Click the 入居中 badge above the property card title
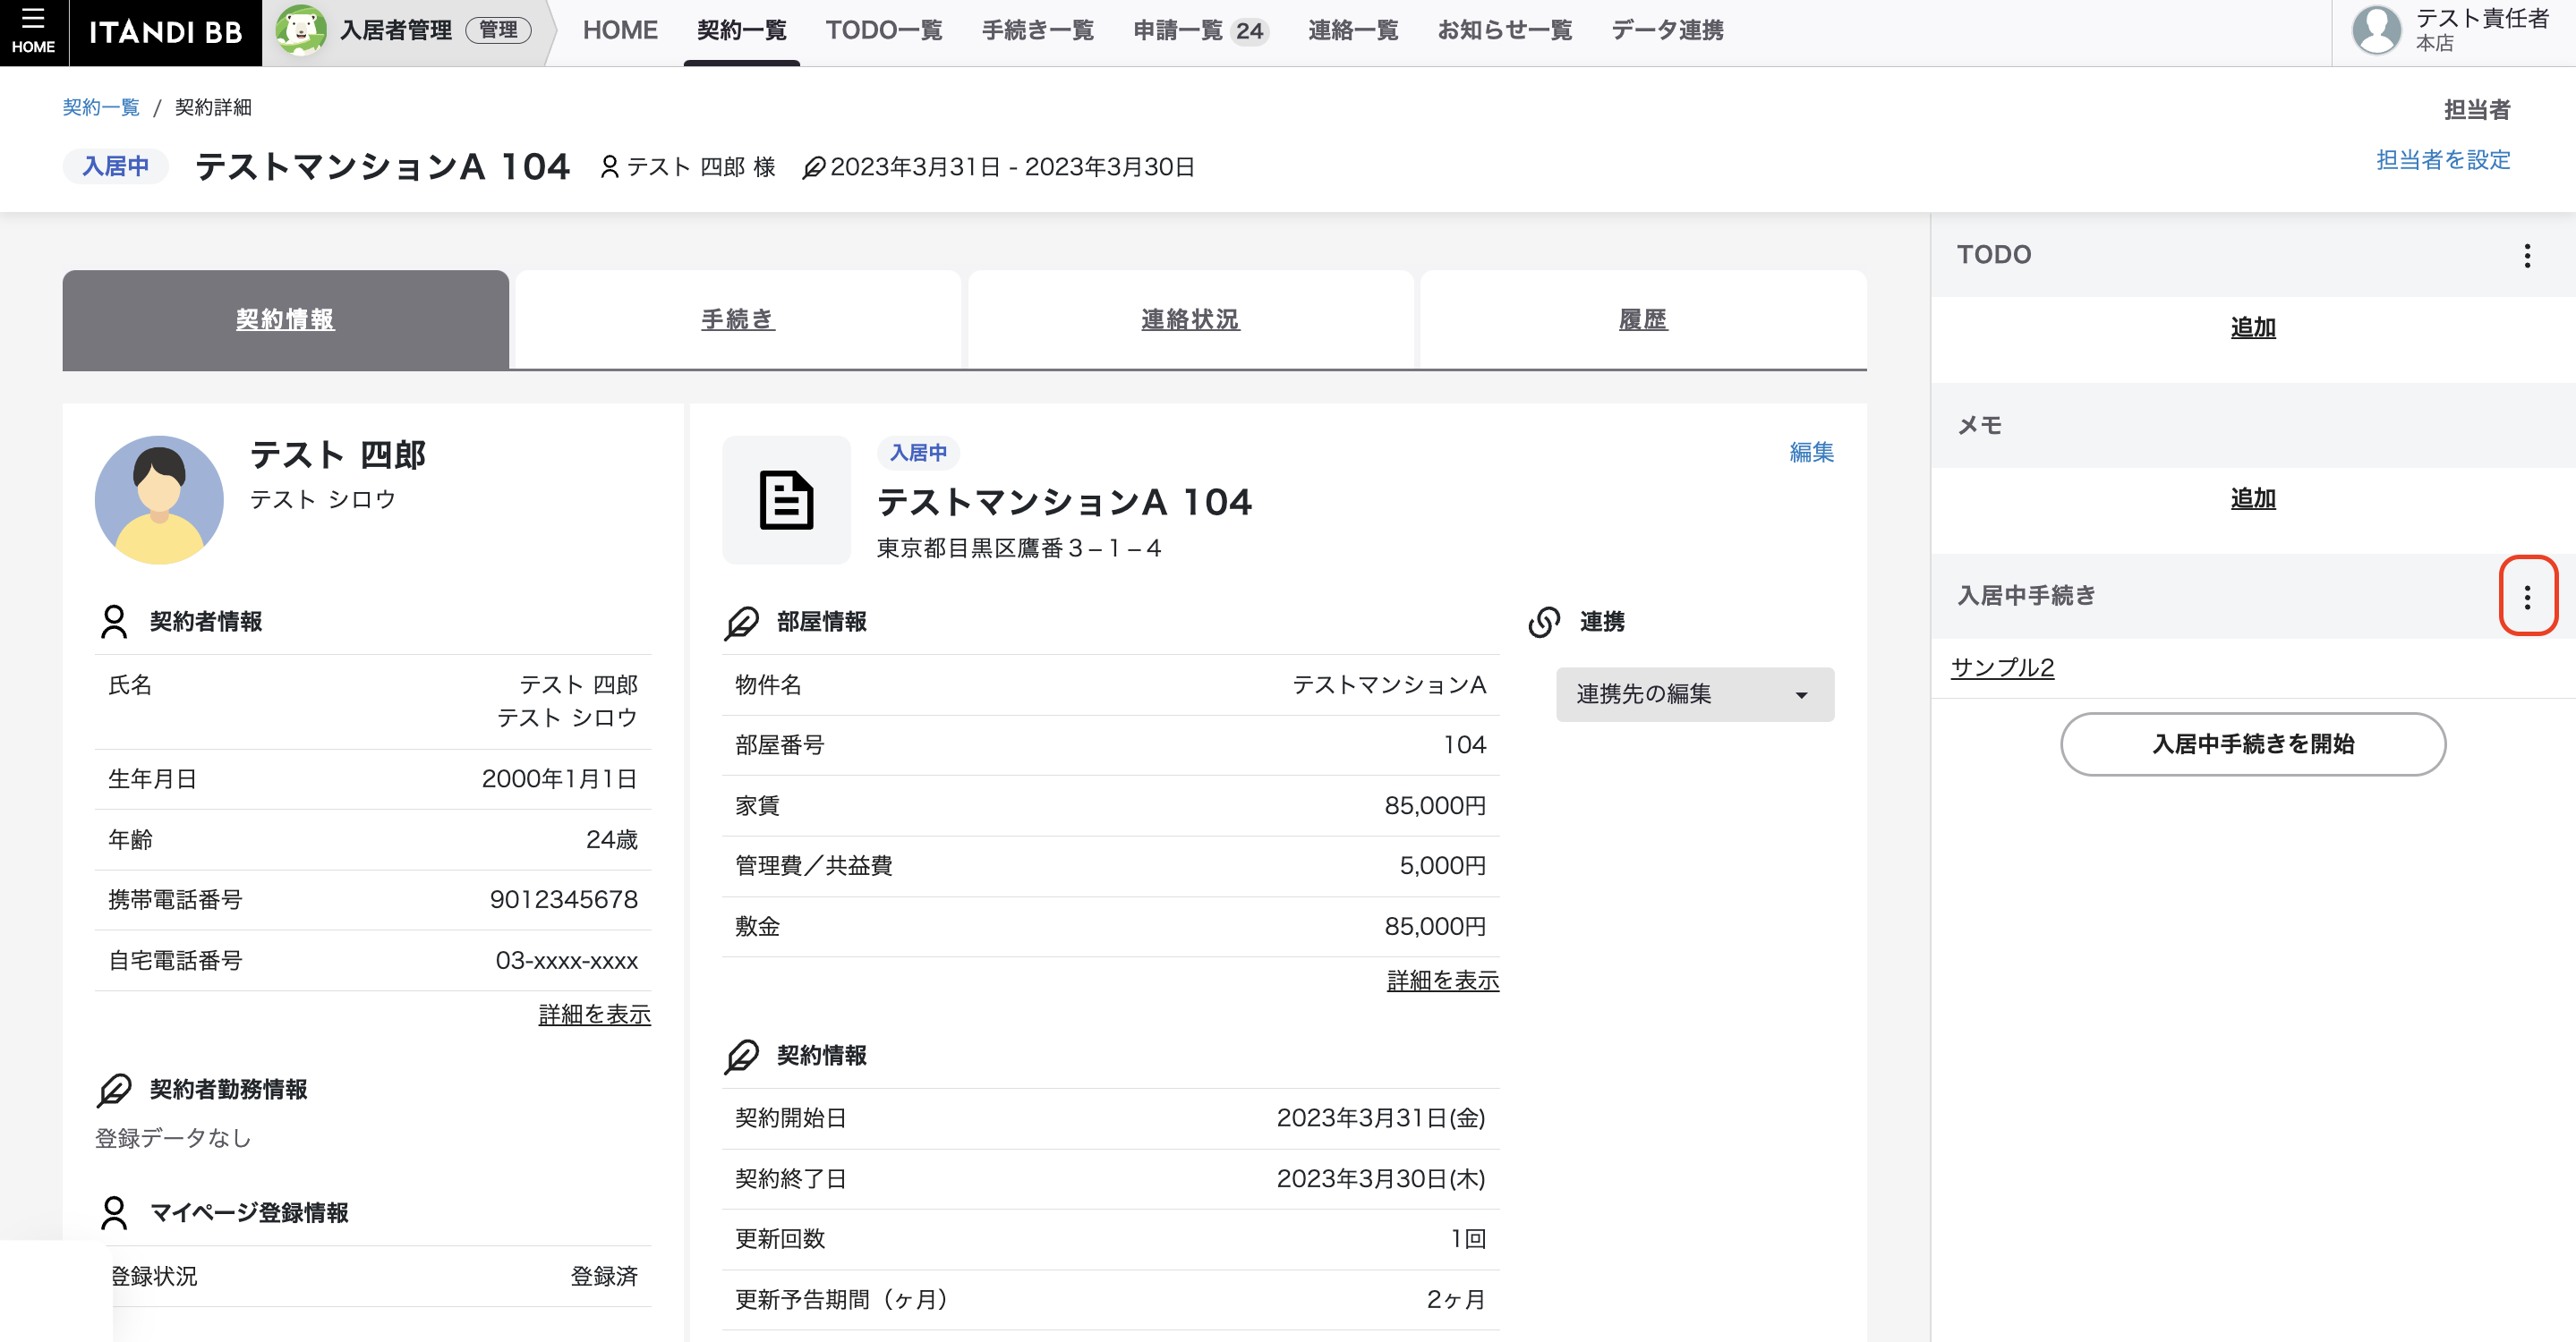2576x1342 pixels. [x=918, y=453]
